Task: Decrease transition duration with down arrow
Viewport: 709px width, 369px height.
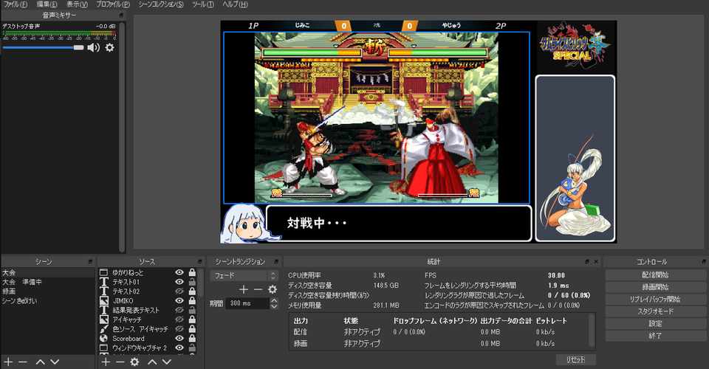Action: tap(273, 306)
